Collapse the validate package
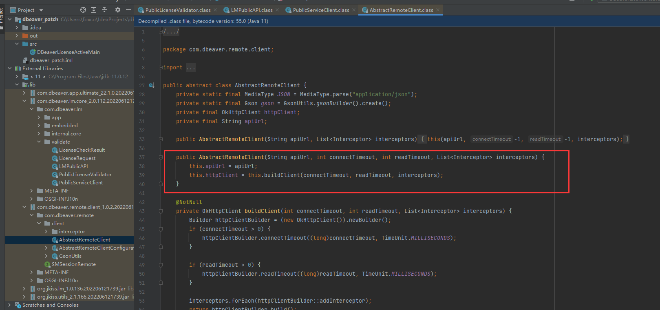This screenshot has width=660, height=310. pyautogui.click(x=39, y=142)
